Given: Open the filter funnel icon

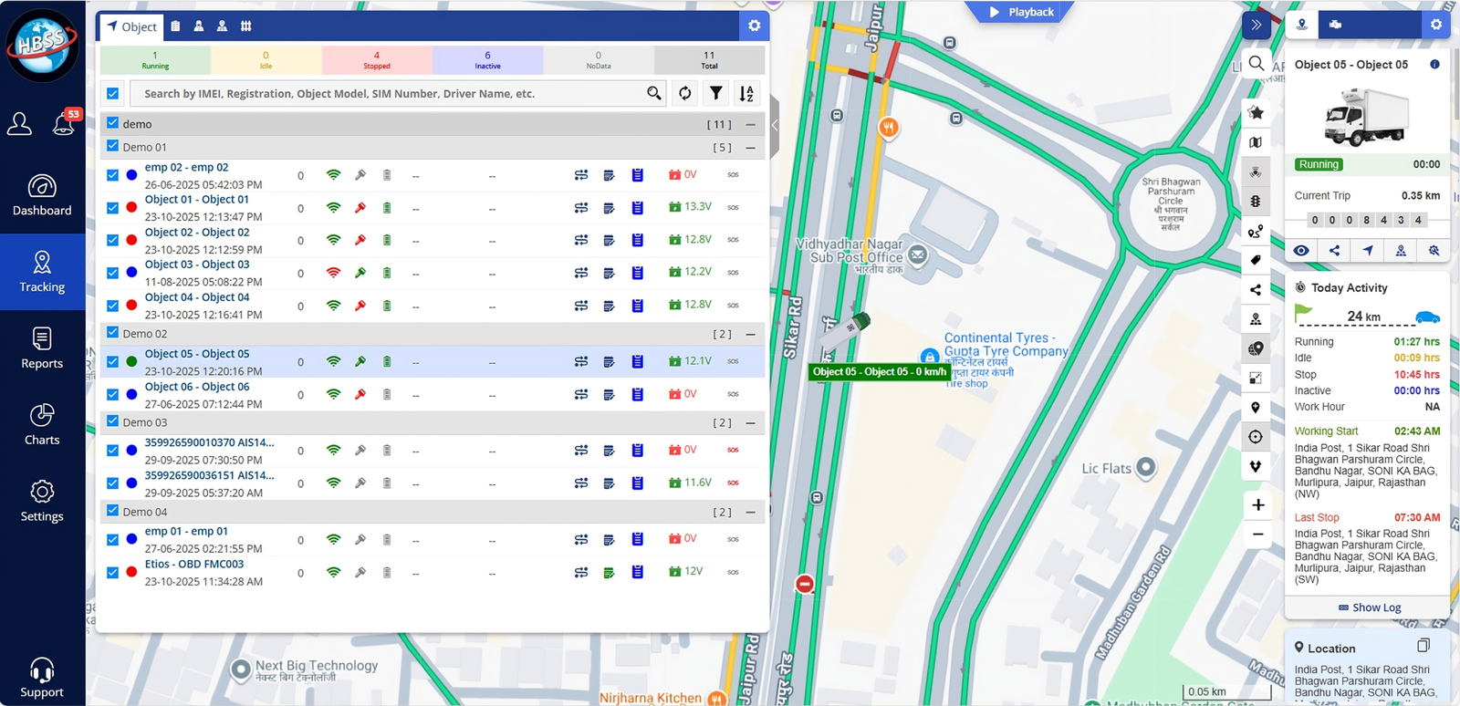Looking at the screenshot, I should (x=716, y=93).
